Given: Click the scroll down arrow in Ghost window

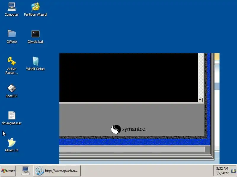Looking at the screenshot, I should 200,100.
